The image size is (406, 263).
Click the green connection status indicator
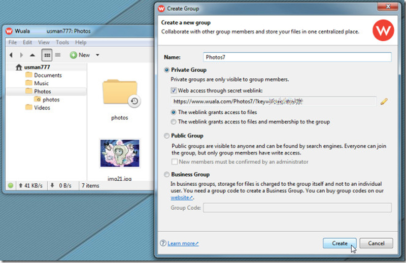11,185
